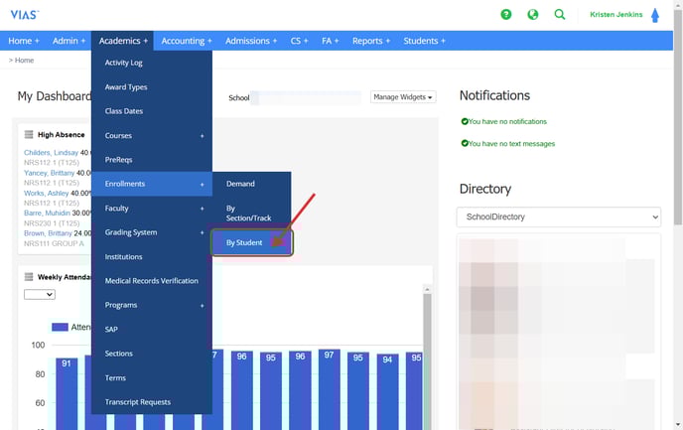Click the Kristen Jenkins user name
683x430 pixels.
616,15
